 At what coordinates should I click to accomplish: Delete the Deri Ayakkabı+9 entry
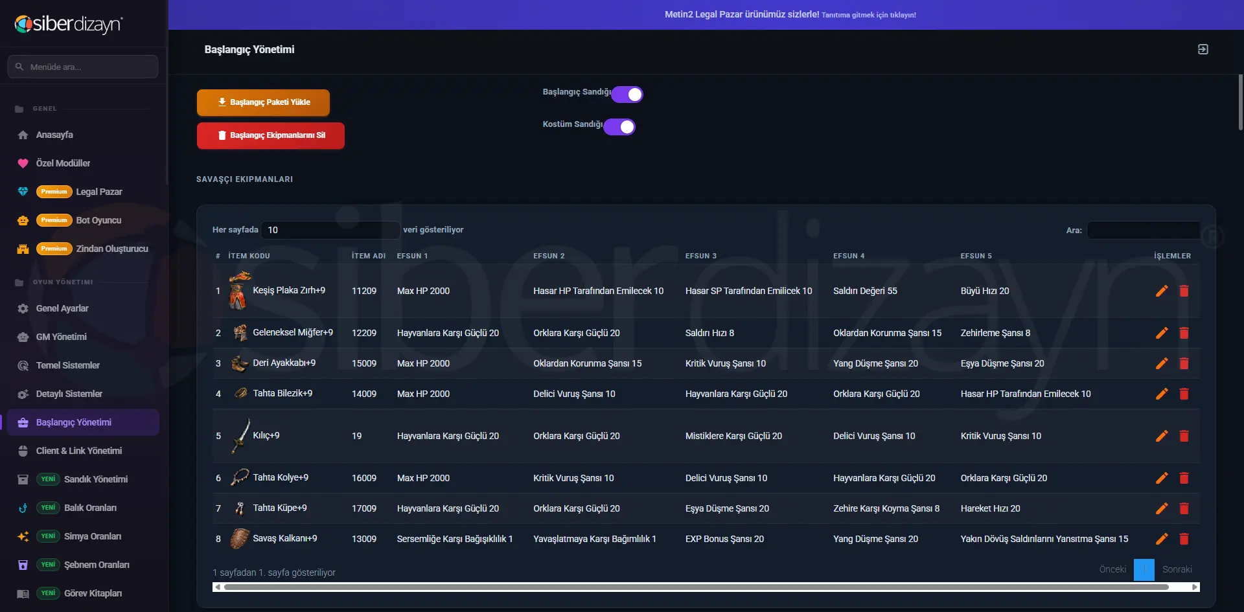pyautogui.click(x=1184, y=363)
